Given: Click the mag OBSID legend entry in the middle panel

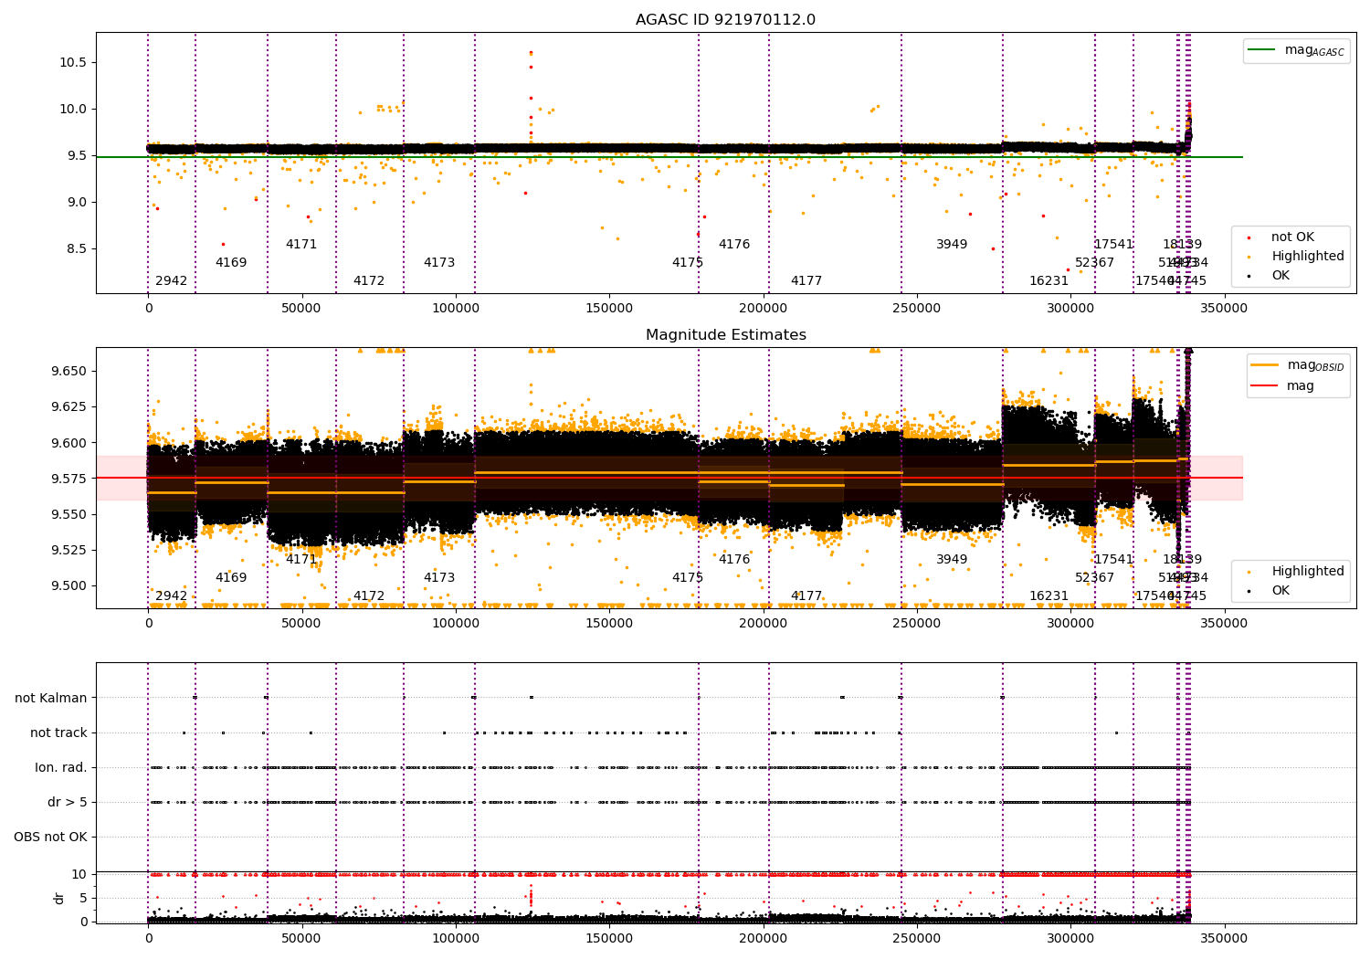Looking at the screenshot, I should (x=1297, y=365).
